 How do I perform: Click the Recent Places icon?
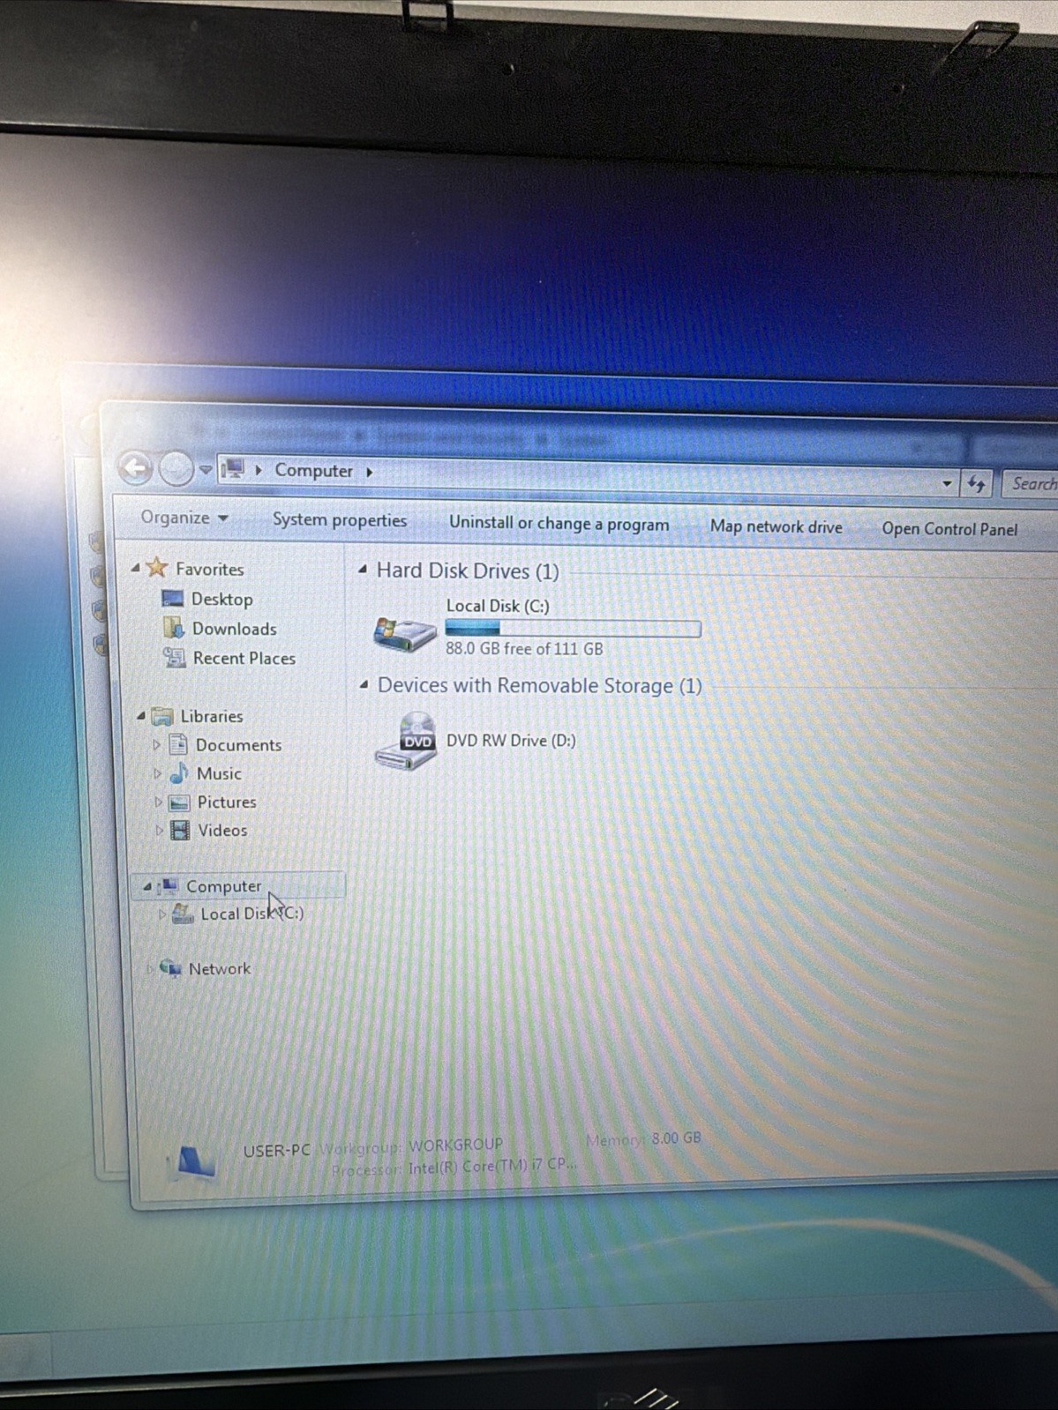[174, 657]
